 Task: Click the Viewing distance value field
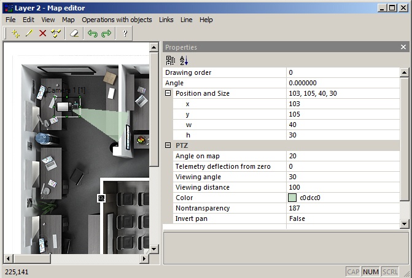[x=343, y=187]
